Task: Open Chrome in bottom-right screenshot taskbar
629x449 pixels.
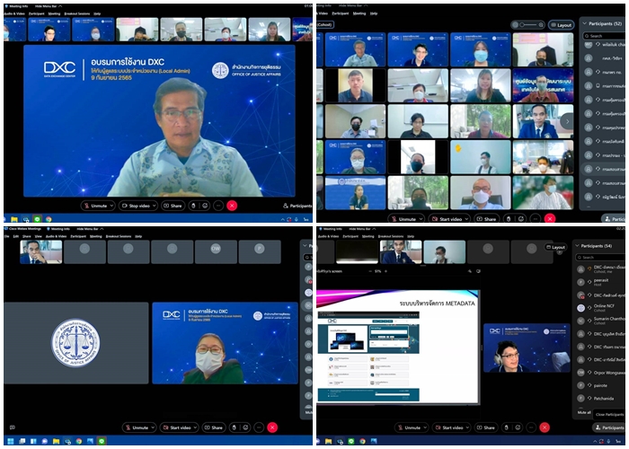Action: (x=362, y=442)
